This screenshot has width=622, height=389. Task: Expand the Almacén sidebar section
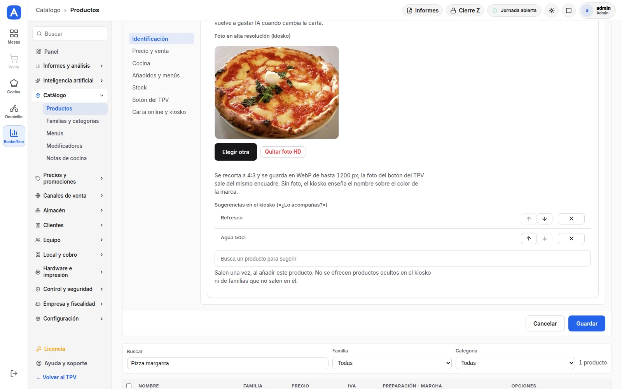pyautogui.click(x=70, y=210)
